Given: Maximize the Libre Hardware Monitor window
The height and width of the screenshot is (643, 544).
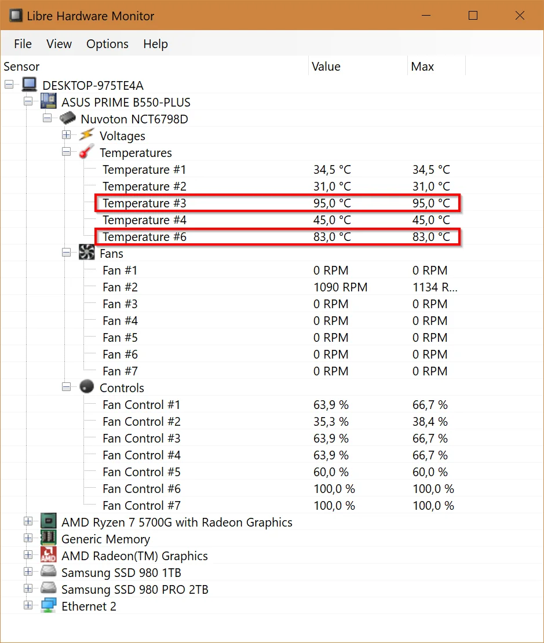Looking at the screenshot, I should tap(473, 16).
